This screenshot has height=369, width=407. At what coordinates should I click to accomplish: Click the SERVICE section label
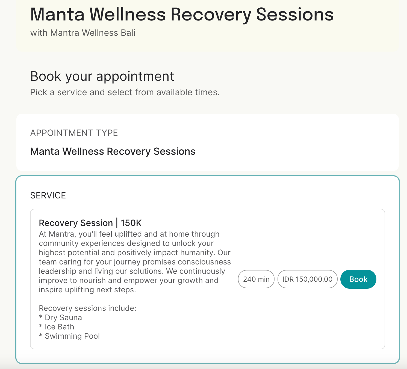[x=48, y=195]
